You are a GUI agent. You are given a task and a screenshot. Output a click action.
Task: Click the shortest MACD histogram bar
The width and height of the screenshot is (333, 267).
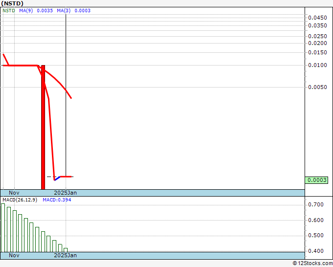click(66, 250)
